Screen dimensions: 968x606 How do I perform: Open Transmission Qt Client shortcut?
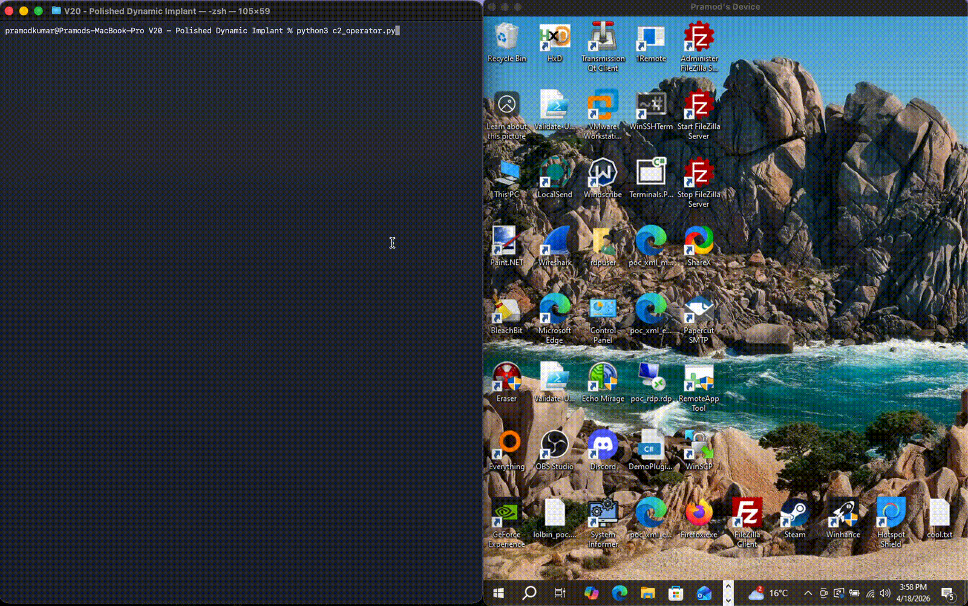(603, 47)
